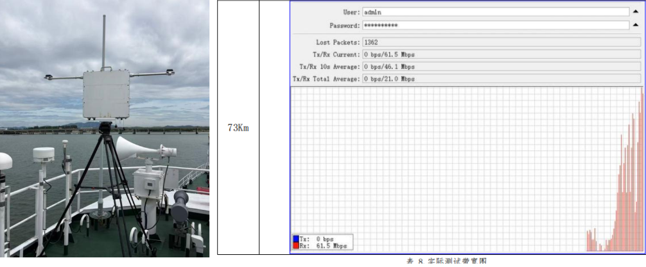Click the bandwidth graph area
This screenshot has width=646, height=267.
point(467,169)
